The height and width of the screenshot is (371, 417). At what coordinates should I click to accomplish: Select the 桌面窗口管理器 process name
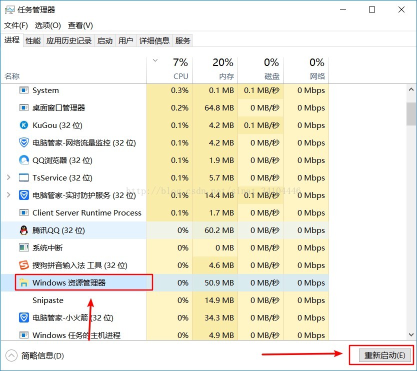[x=59, y=107]
